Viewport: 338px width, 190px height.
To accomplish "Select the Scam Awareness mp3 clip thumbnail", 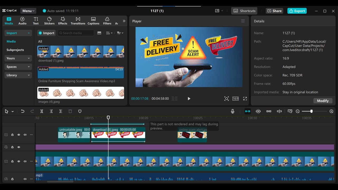I will (81, 72).
